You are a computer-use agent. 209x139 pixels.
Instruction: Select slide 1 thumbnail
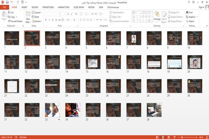[x=12, y=38]
